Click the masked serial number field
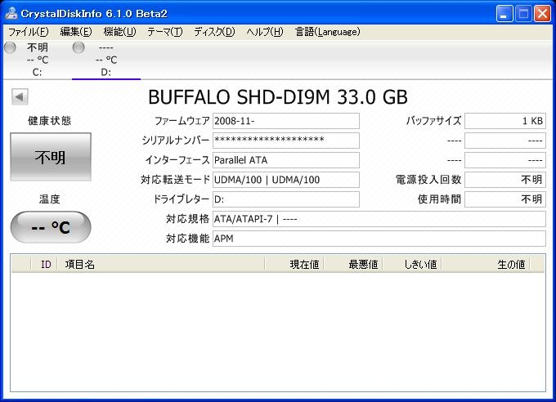Image resolution: width=556 pixels, height=402 pixels. click(x=286, y=141)
